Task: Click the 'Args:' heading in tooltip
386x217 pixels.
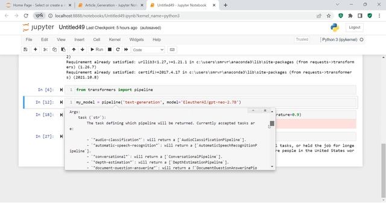Action: (x=75, y=112)
